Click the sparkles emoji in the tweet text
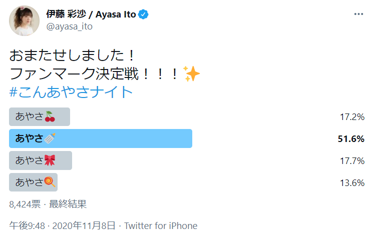Viewport: 374px width, 240px height. (191, 73)
